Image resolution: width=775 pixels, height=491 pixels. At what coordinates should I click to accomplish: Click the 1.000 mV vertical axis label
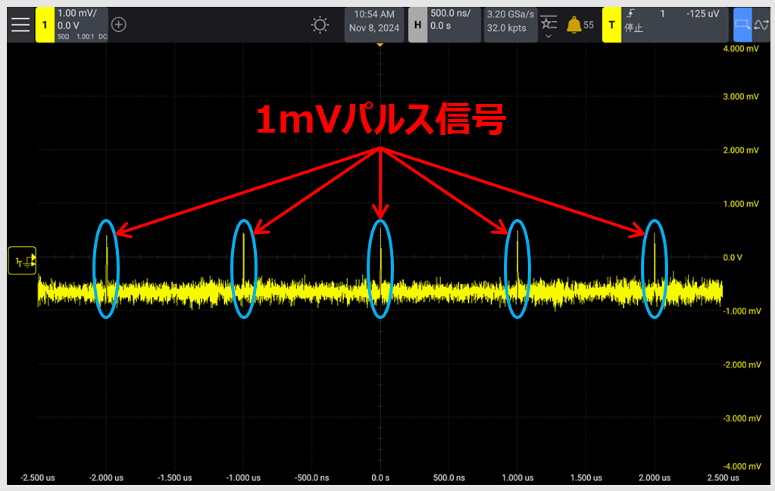click(x=741, y=204)
